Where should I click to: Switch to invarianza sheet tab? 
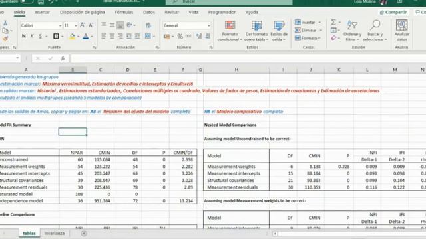[55, 233]
